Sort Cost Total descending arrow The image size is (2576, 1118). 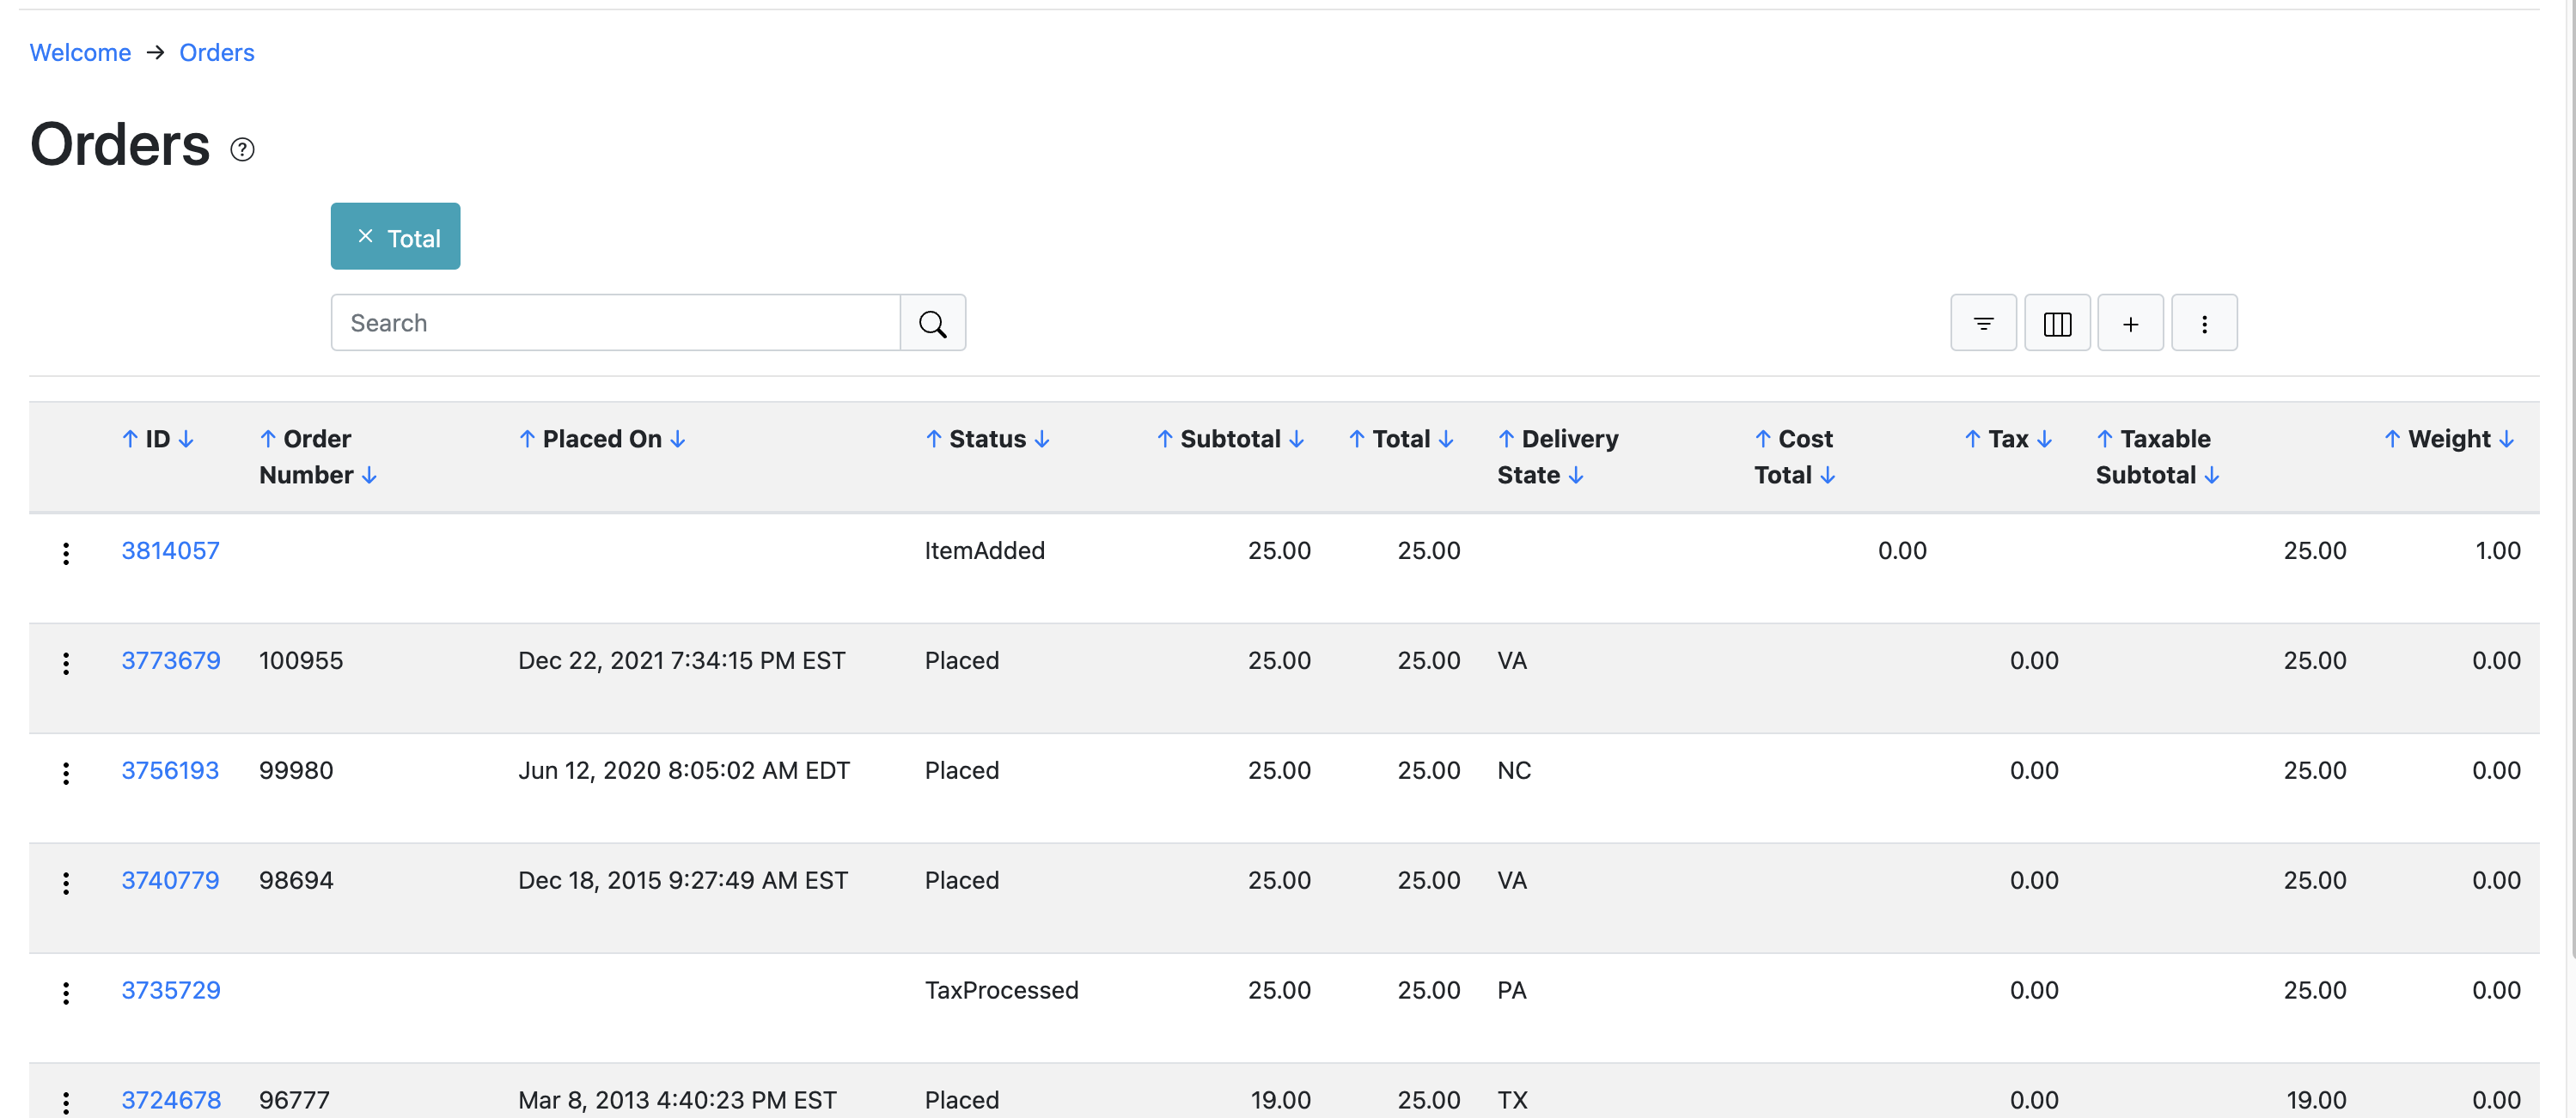(1828, 476)
